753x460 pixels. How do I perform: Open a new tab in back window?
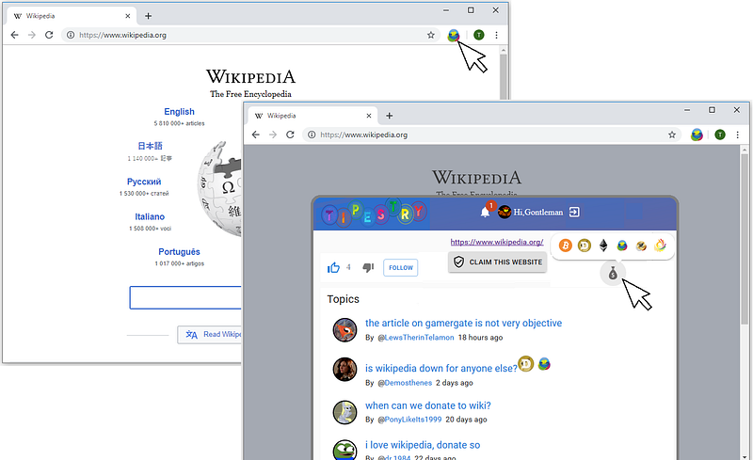[x=149, y=16]
